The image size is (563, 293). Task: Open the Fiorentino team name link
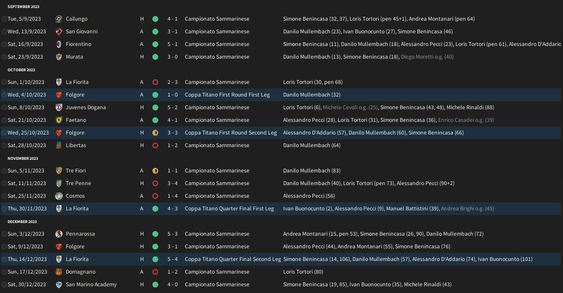tap(78, 44)
